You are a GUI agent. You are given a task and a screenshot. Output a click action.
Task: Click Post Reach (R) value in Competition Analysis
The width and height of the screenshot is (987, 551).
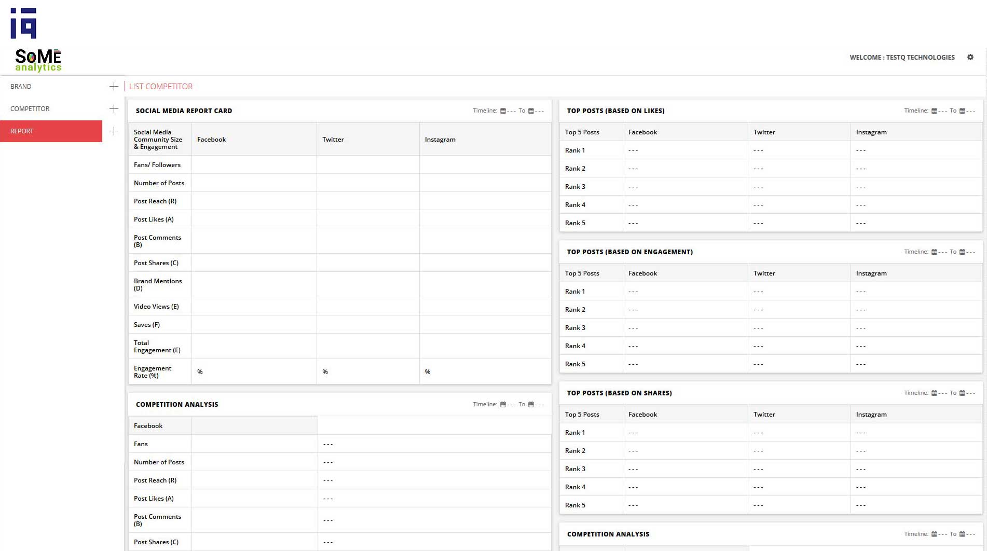[x=434, y=480]
